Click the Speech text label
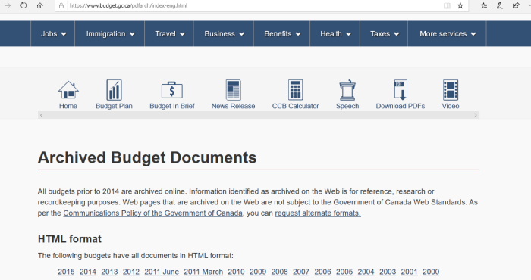 (347, 106)
